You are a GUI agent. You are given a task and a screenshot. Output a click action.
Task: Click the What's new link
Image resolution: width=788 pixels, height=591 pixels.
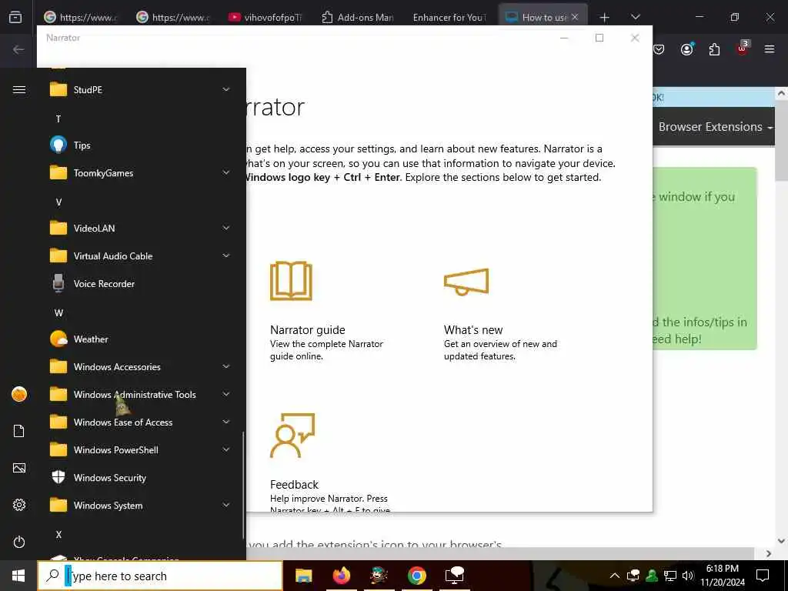(x=473, y=329)
